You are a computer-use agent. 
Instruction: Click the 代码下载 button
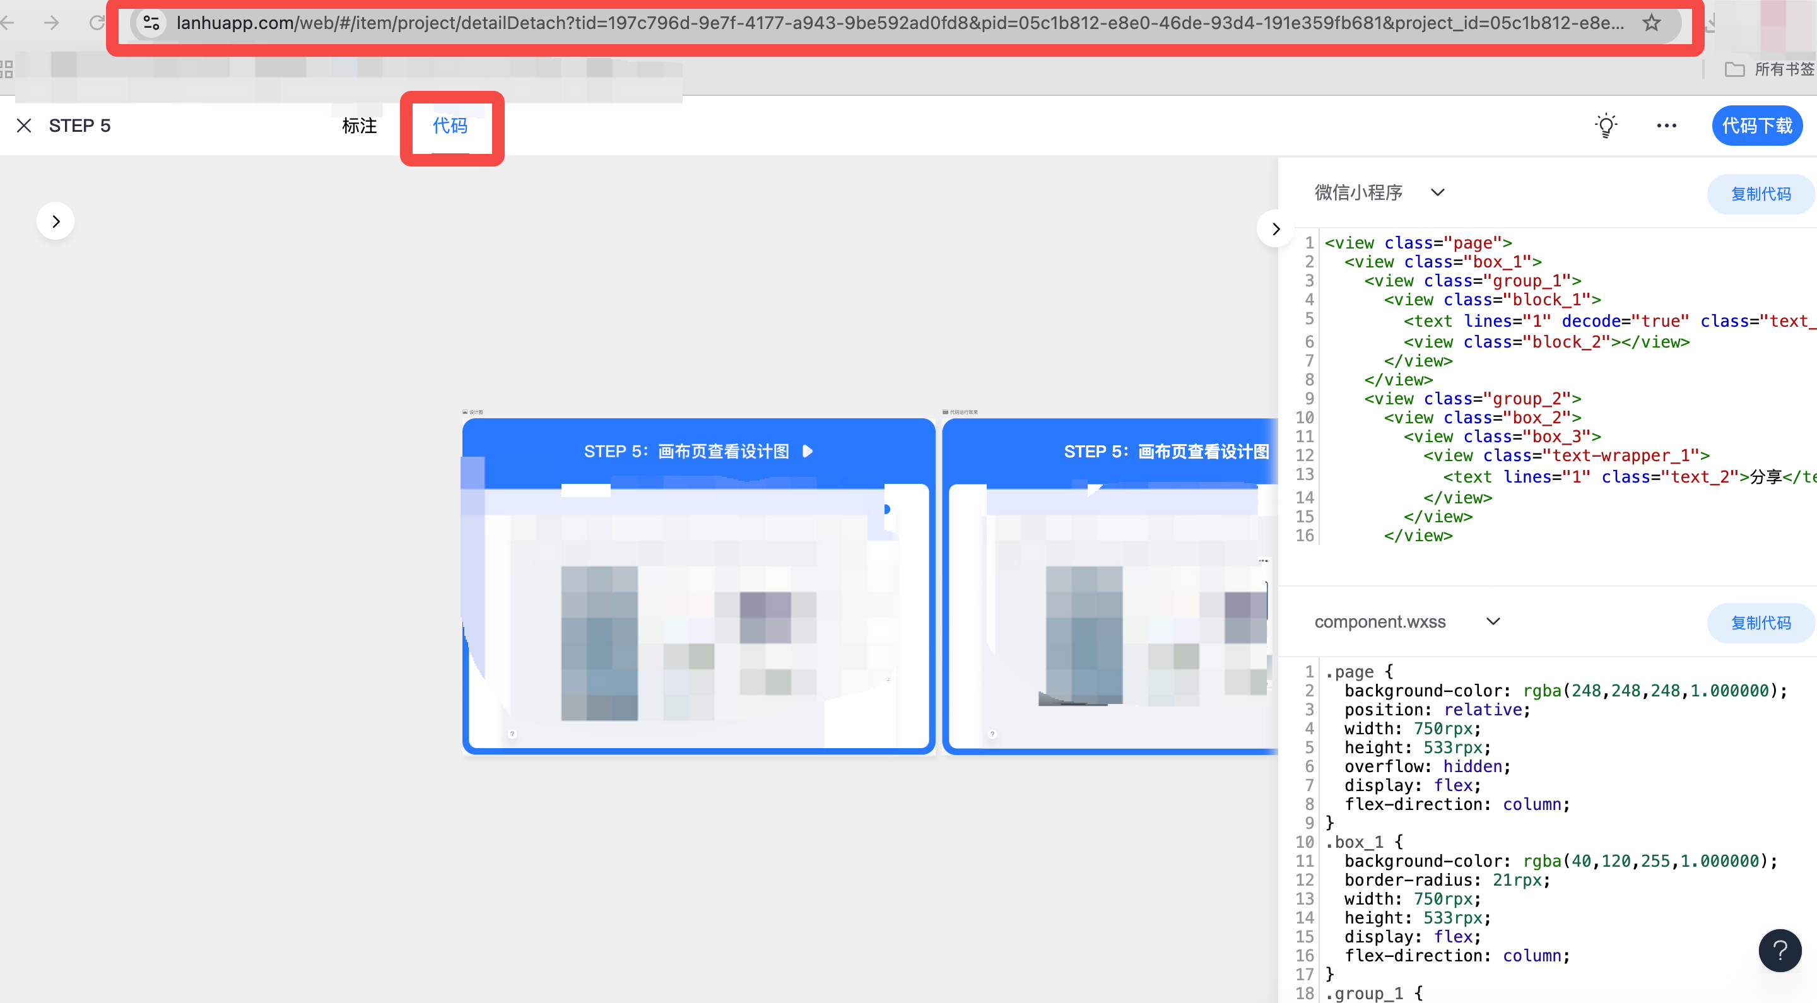[1756, 126]
